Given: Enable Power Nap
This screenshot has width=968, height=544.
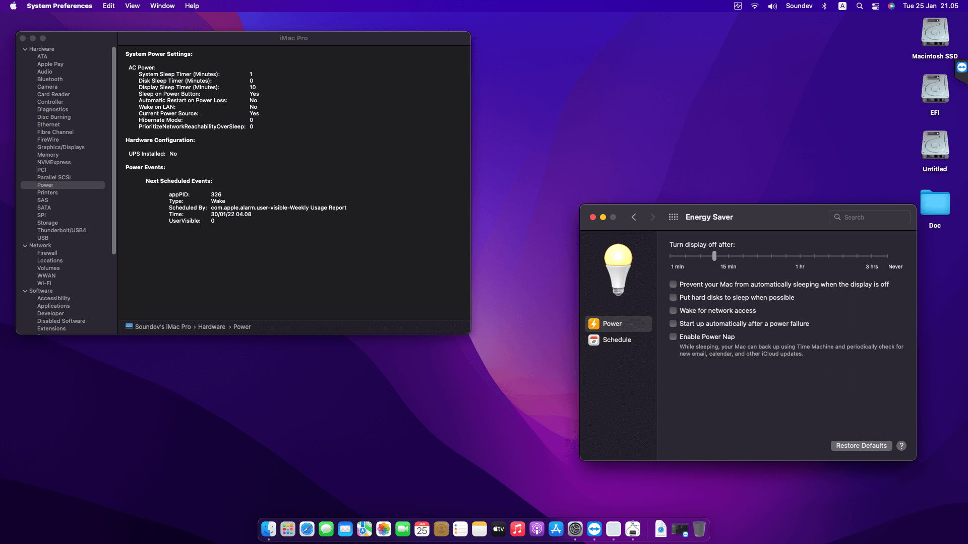Looking at the screenshot, I should pyautogui.click(x=673, y=336).
